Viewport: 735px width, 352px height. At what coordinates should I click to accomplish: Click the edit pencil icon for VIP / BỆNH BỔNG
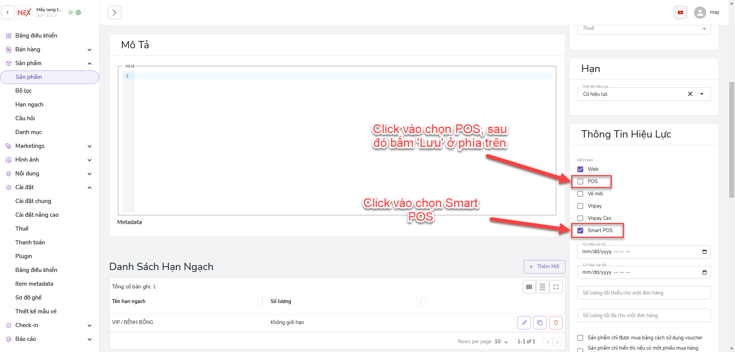click(524, 323)
